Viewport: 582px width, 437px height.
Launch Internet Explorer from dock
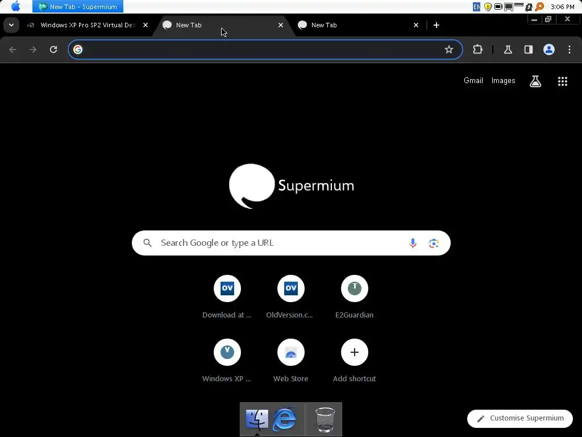click(x=284, y=419)
